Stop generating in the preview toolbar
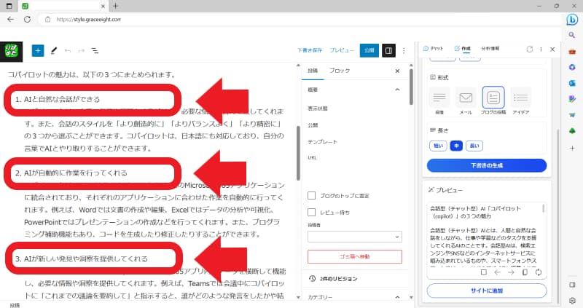Viewport: 583px width, 308px height. [x=484, y=272]
